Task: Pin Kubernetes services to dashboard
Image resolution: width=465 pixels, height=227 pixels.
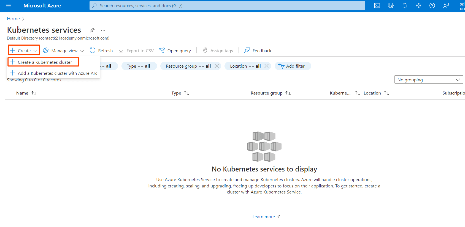Action: 92,30
